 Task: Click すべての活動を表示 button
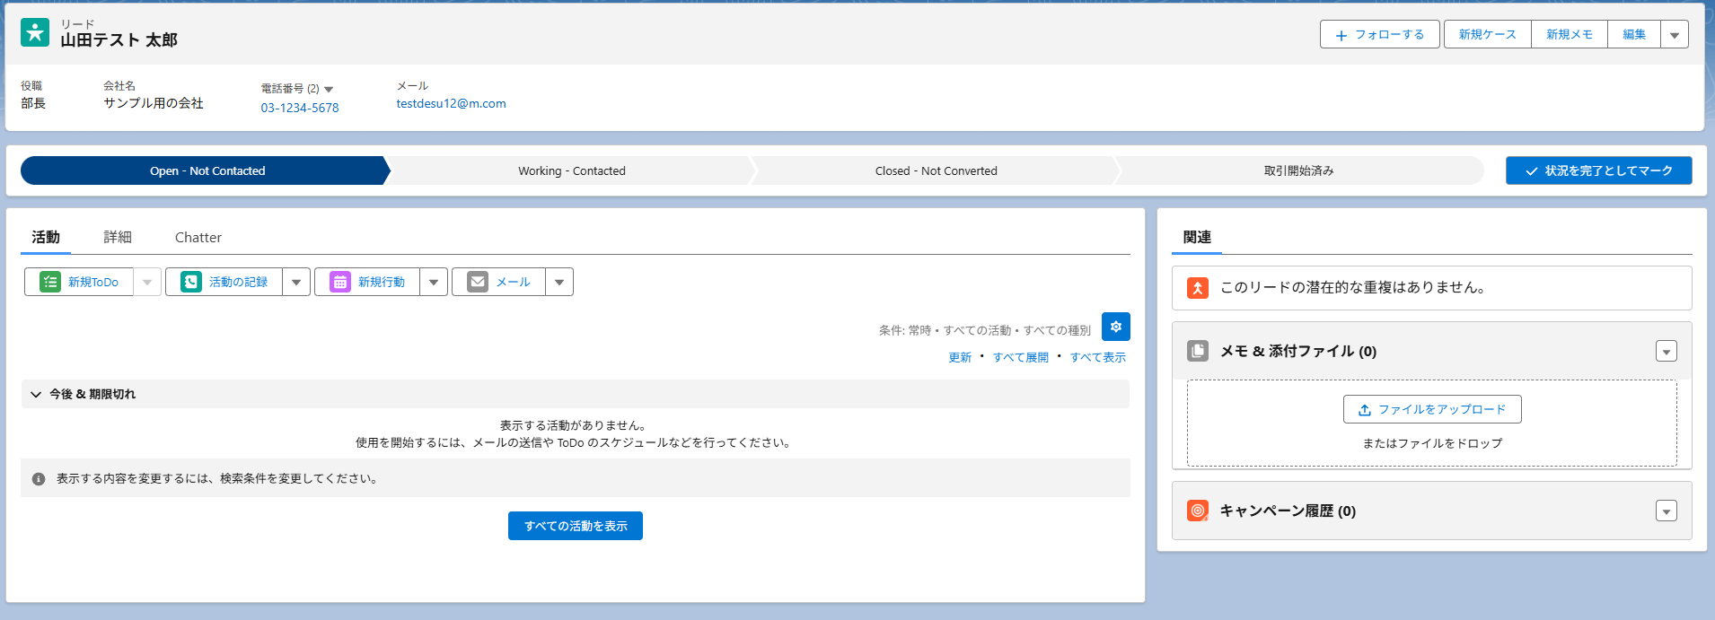click(x=576, y=526)
